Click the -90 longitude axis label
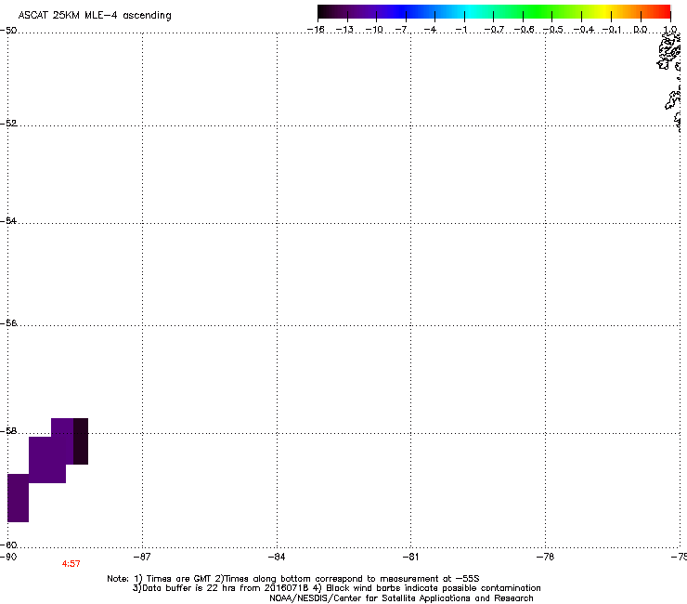 (8, 557)
